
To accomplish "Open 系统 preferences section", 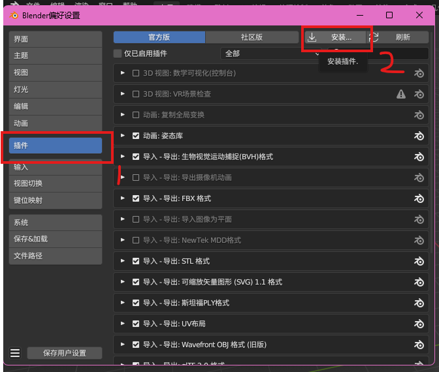I will click(x=56, y=223).
